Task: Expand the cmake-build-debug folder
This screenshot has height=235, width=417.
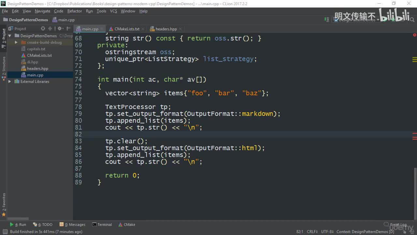Action: click(x=16, y=42)
